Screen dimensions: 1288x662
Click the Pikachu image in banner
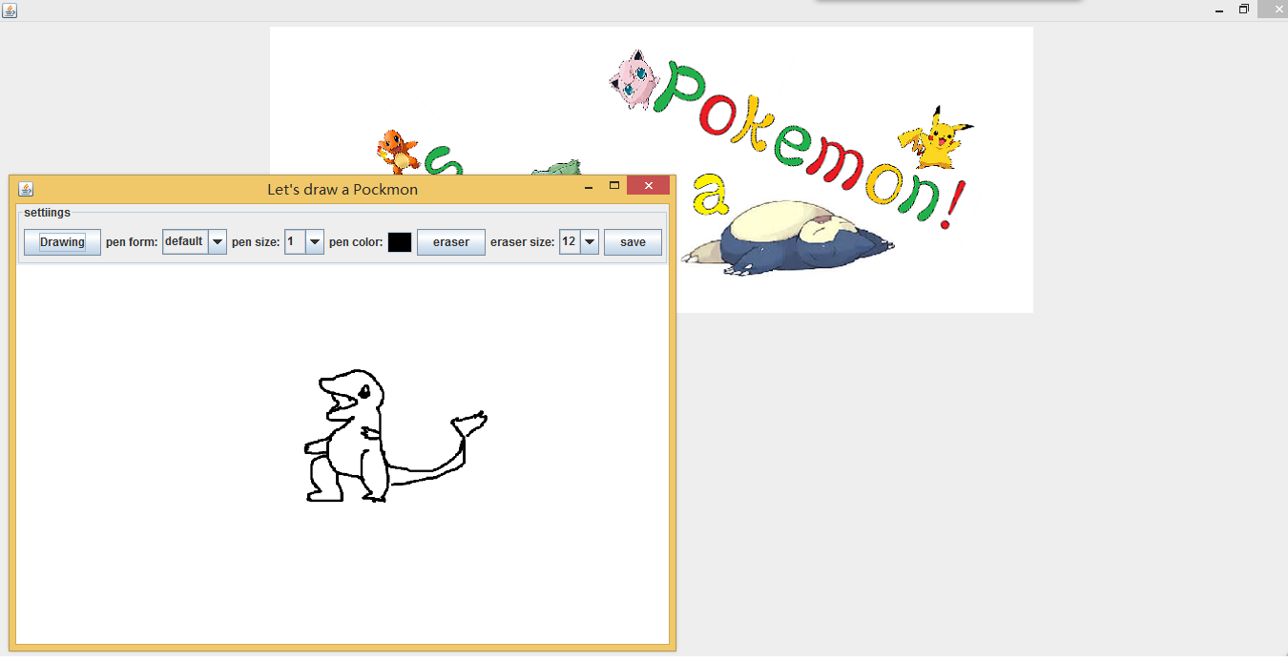[934, 140]
